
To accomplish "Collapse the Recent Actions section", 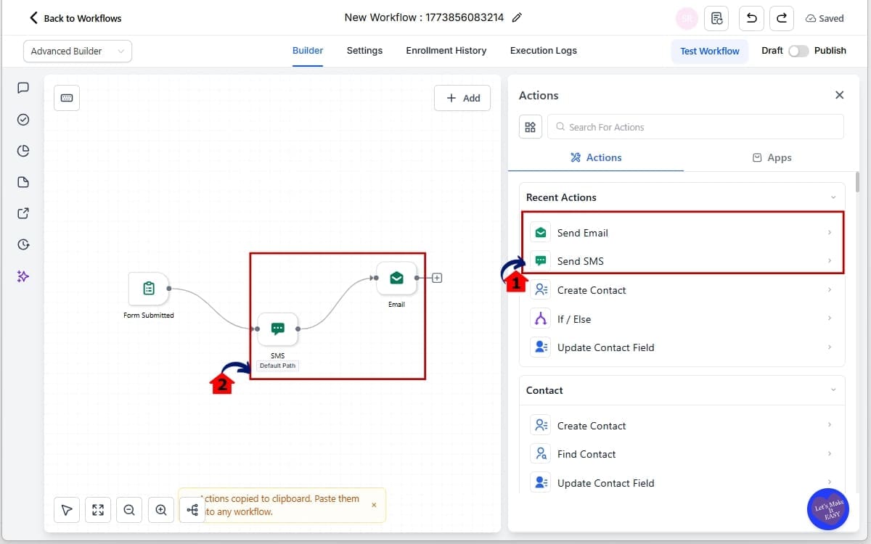I will 833,197.
